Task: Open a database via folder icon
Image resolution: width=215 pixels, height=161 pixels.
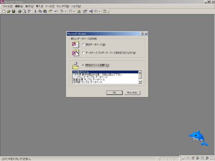Action: pyautogui.click(x=9, y=11)
